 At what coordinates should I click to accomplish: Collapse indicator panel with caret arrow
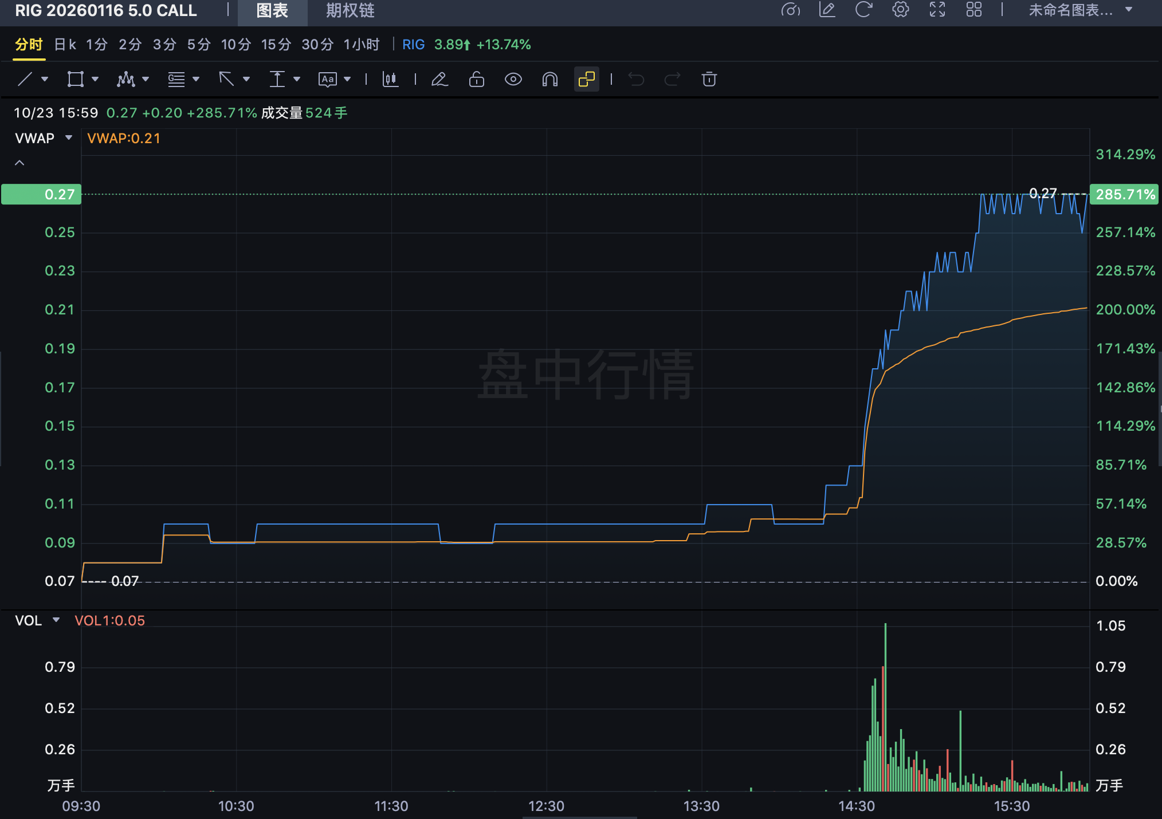(x=19, y=163)
